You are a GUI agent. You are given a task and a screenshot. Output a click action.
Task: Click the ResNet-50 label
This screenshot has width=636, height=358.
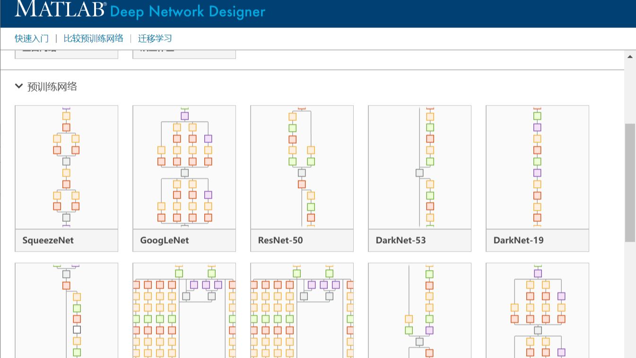280,240
